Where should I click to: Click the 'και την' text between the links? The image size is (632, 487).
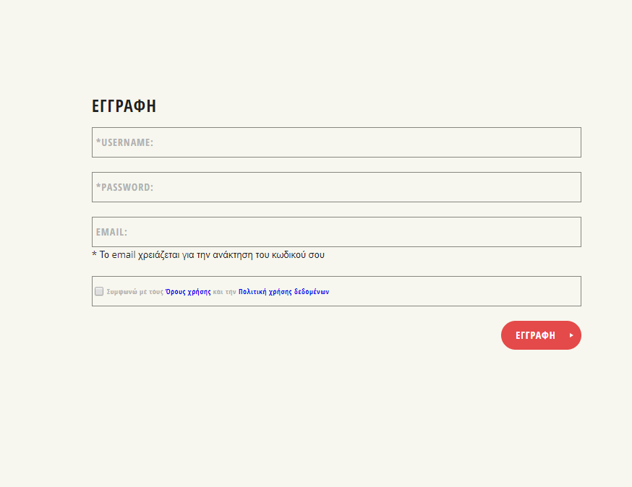coord(224,292)
